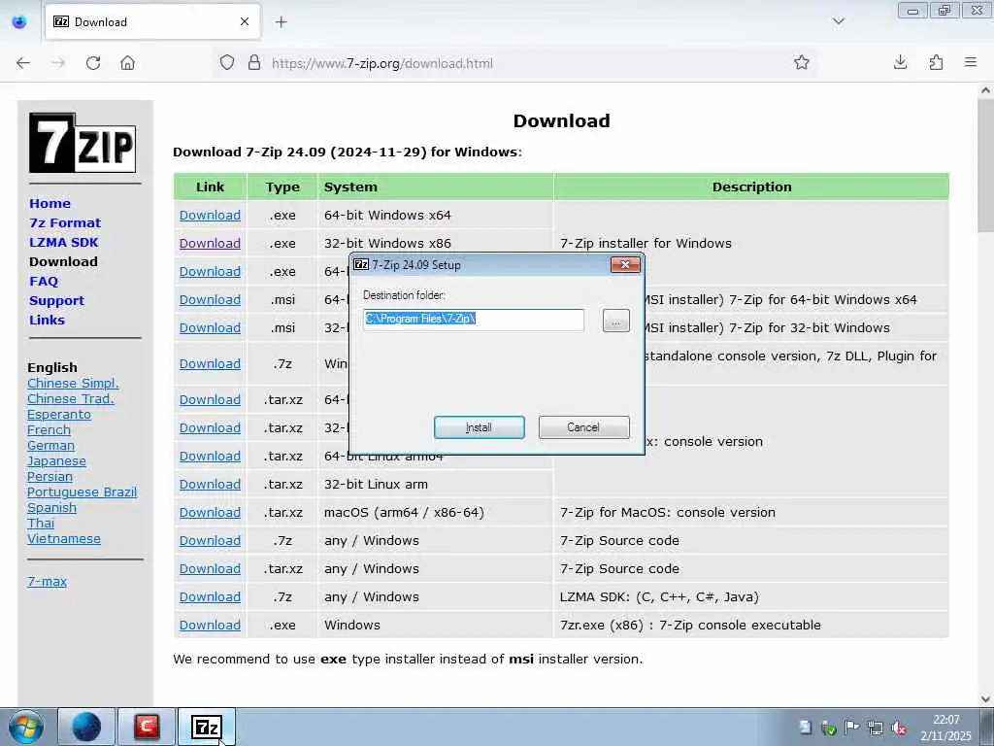
Task: Switch language to Portuguese Brazil
Action: (82, 492)
